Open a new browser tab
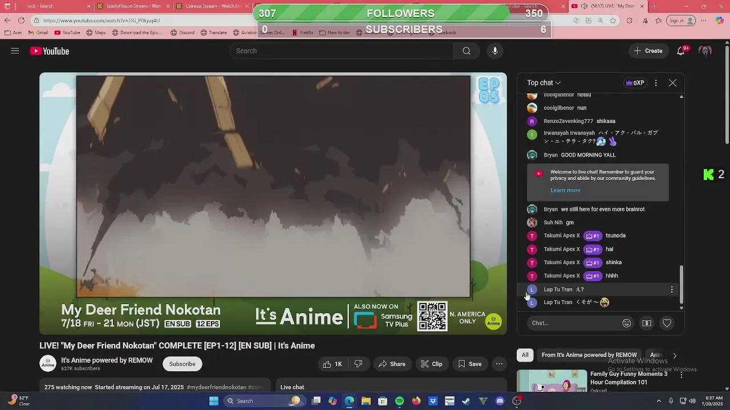The width and height of the screenshot is (730, 410). tap(655, 6)
